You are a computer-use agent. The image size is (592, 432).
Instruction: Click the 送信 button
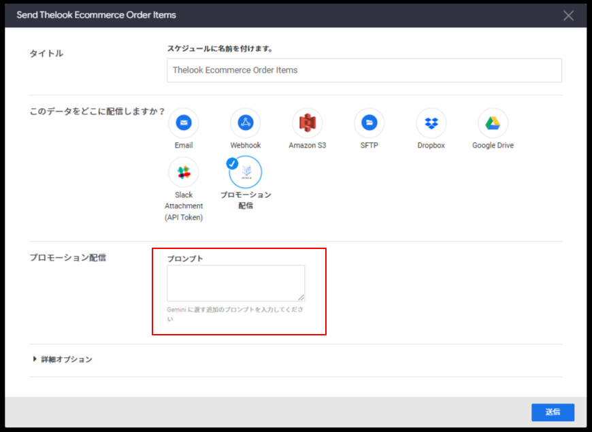[x=553, y=412]
